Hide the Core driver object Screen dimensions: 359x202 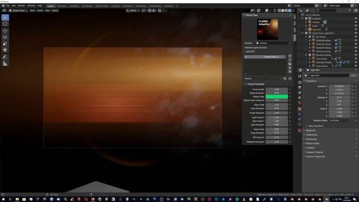[x=356, y=58]
